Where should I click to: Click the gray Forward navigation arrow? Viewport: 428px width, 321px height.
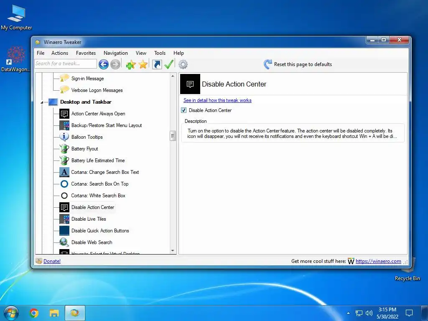tap(115, 64)
